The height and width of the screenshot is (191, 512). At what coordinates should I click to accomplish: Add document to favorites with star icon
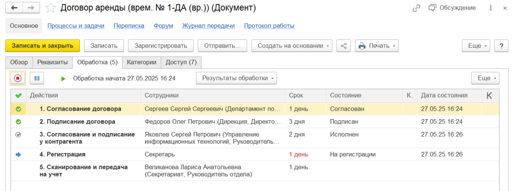click(x=50, y=8)
